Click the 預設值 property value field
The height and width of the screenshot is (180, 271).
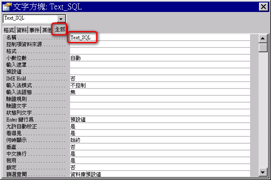160,71
